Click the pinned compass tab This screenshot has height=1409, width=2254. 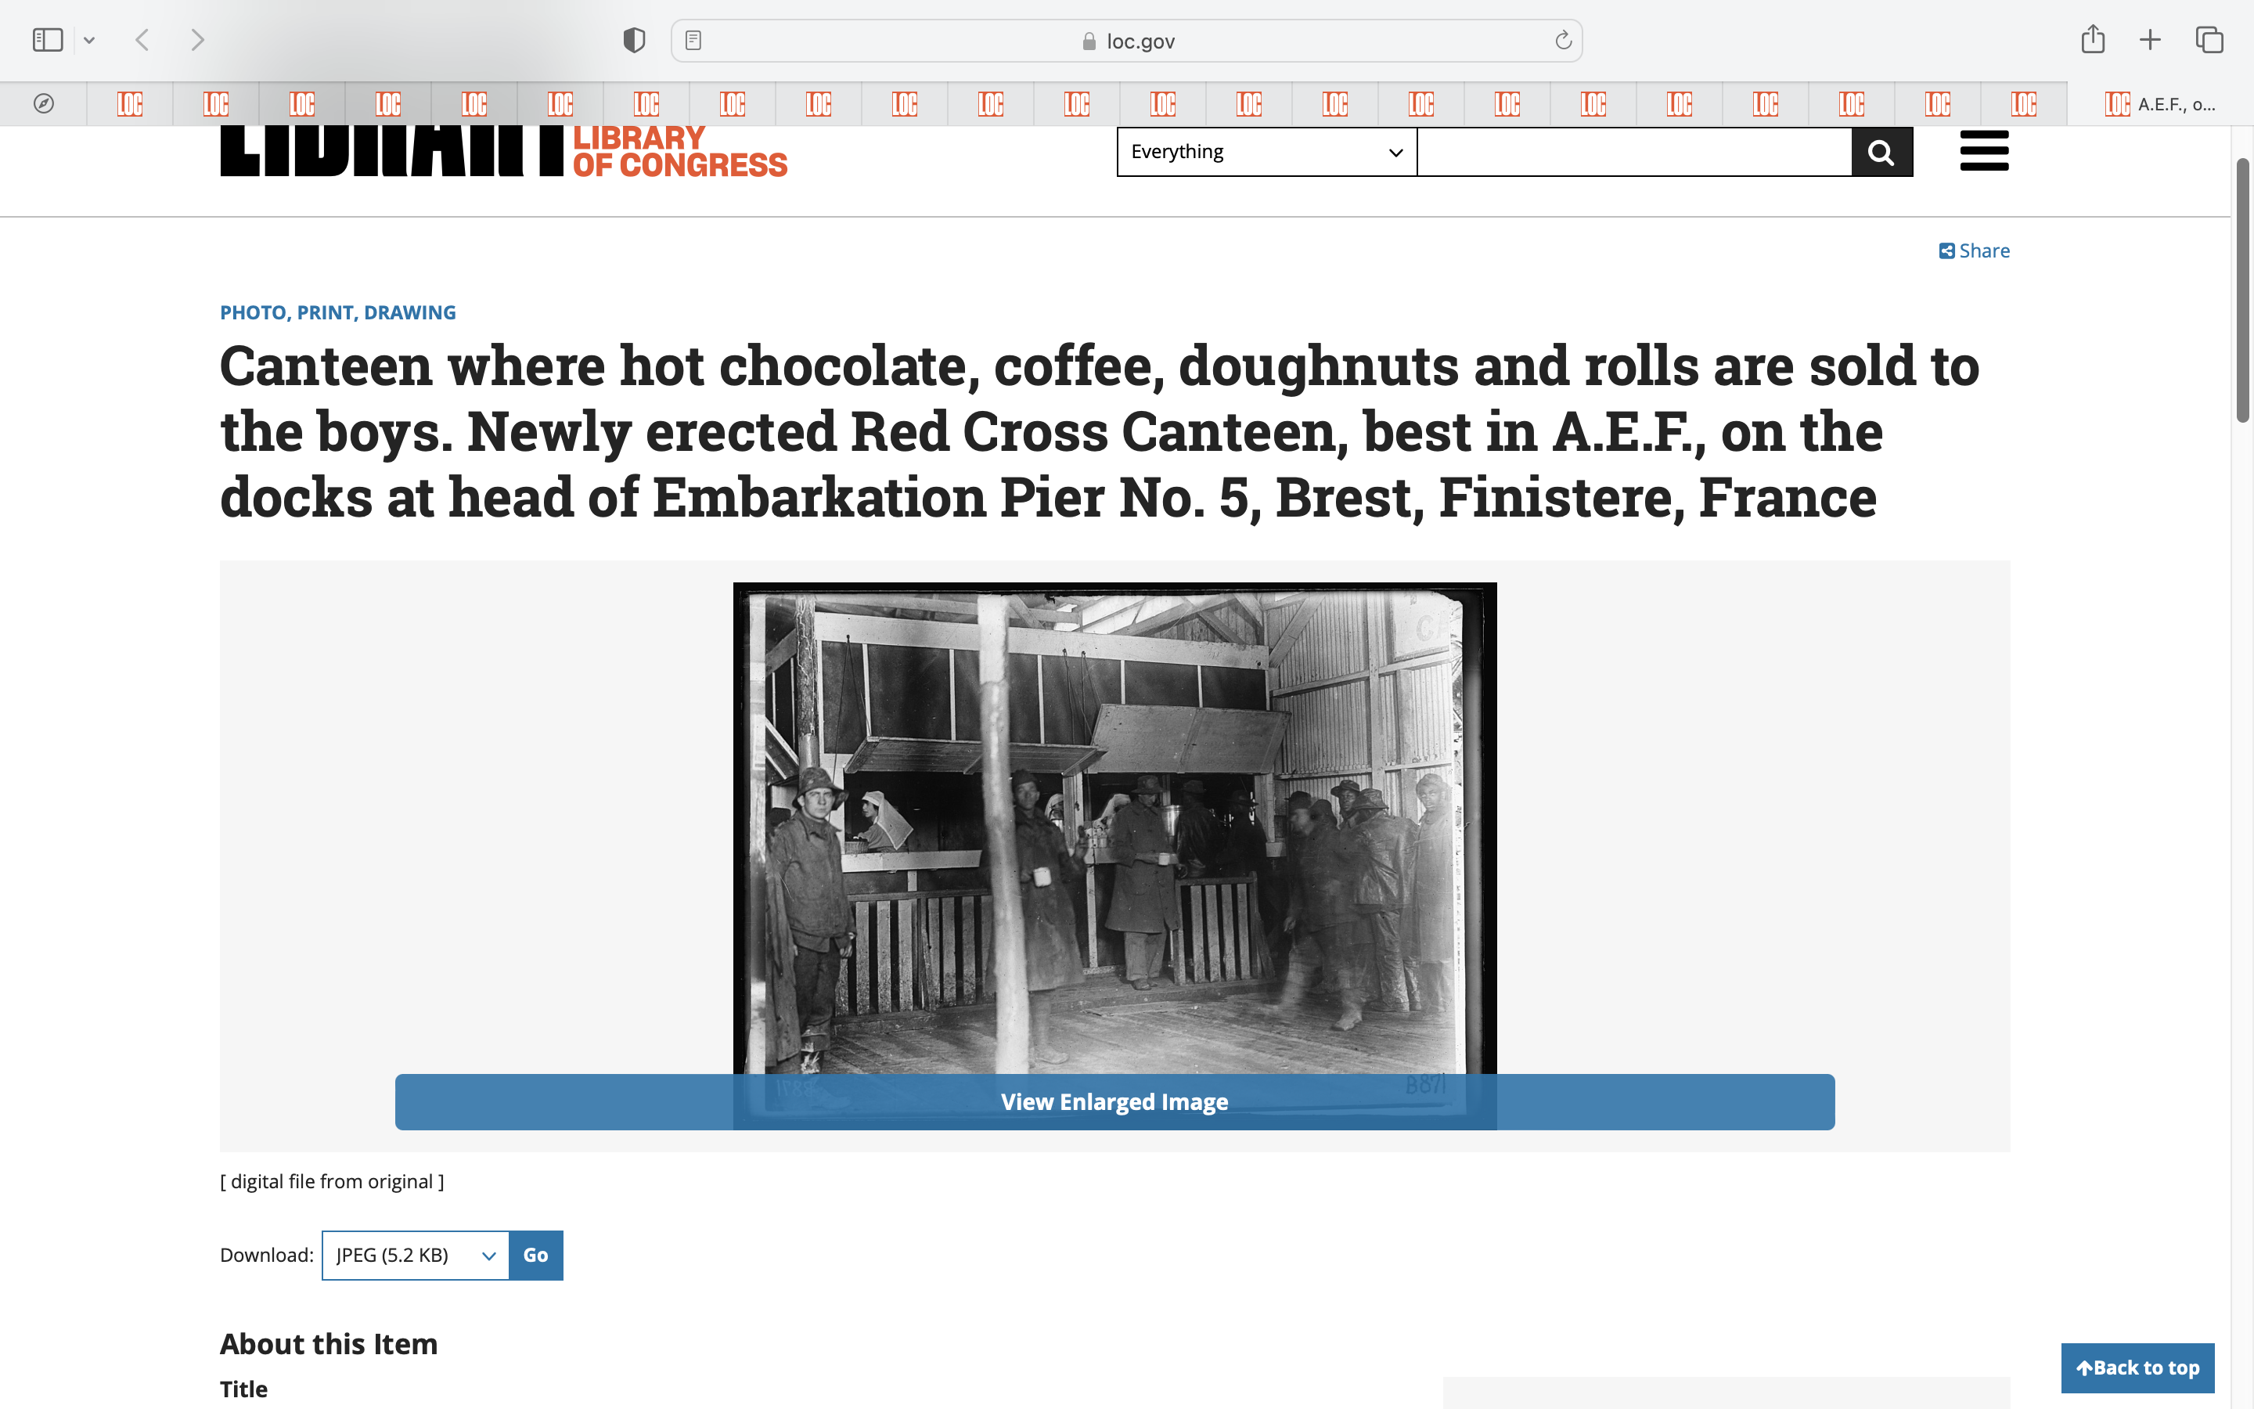click(44, 103)
